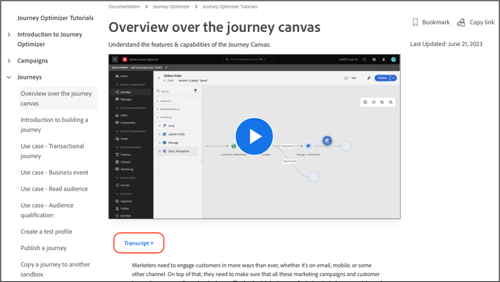
Task: Click the notifications bell icon in preview
Action: click(383, 59)
